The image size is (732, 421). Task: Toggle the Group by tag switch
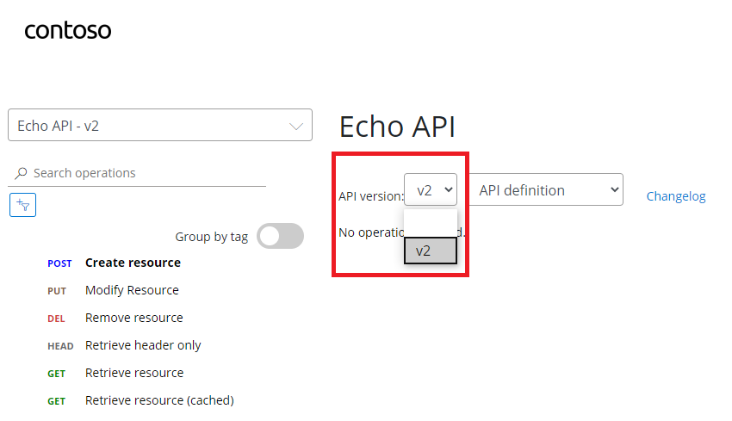(x=280, y=236)
